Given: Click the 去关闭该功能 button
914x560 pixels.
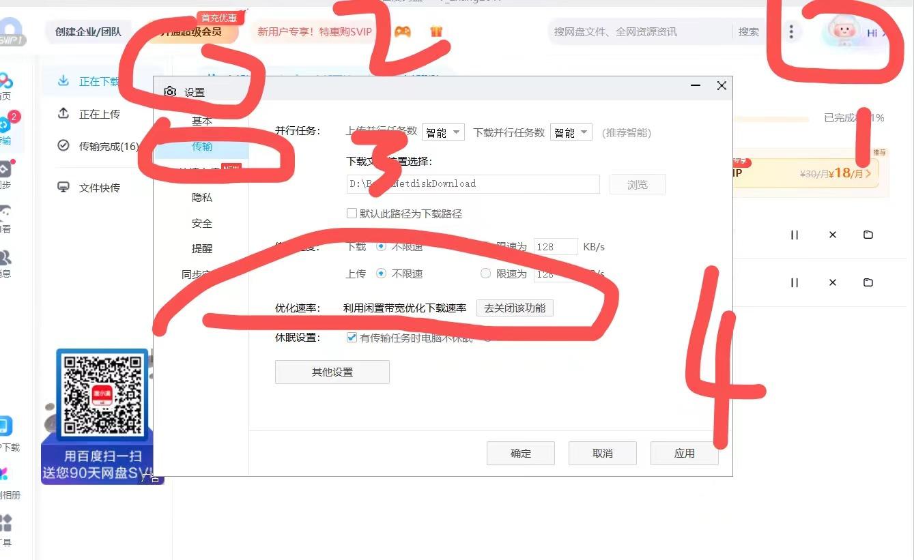Looking at the screenshot, I should tap(515, 308).
